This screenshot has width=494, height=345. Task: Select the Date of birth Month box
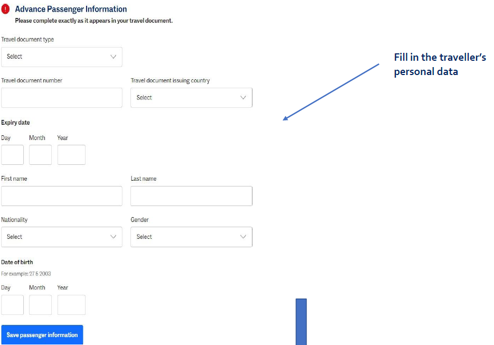coord(40,305)
